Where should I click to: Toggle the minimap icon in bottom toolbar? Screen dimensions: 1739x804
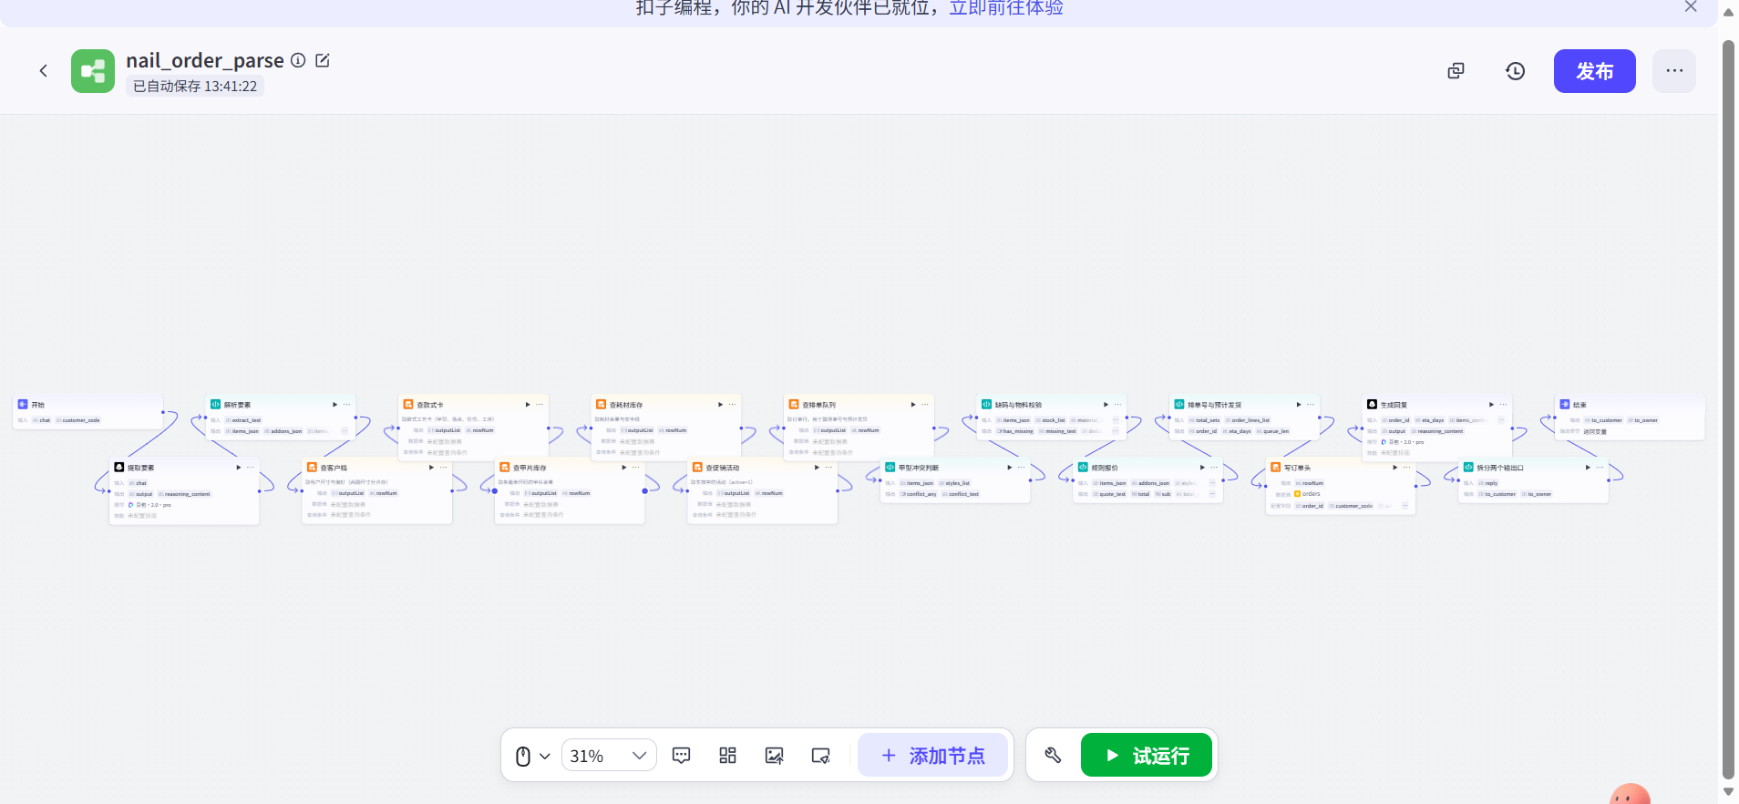(821, 756)
